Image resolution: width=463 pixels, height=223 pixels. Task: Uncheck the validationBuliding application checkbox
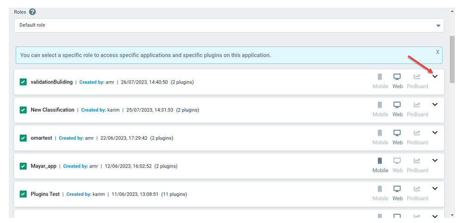[x=23, y=82]
